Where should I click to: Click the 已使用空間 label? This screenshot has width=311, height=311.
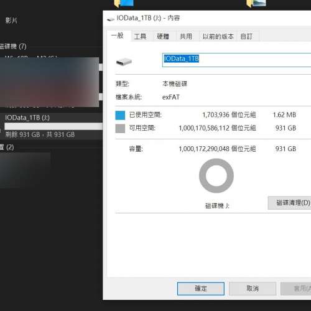pyautogui.click(x=146, y=115)
